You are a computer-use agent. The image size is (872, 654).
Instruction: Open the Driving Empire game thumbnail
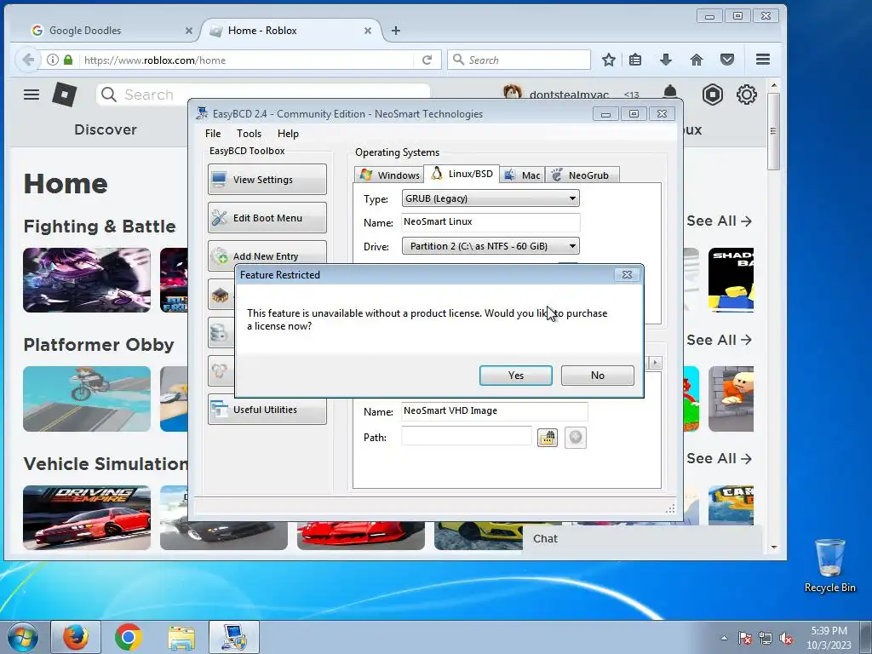(87, 518)
